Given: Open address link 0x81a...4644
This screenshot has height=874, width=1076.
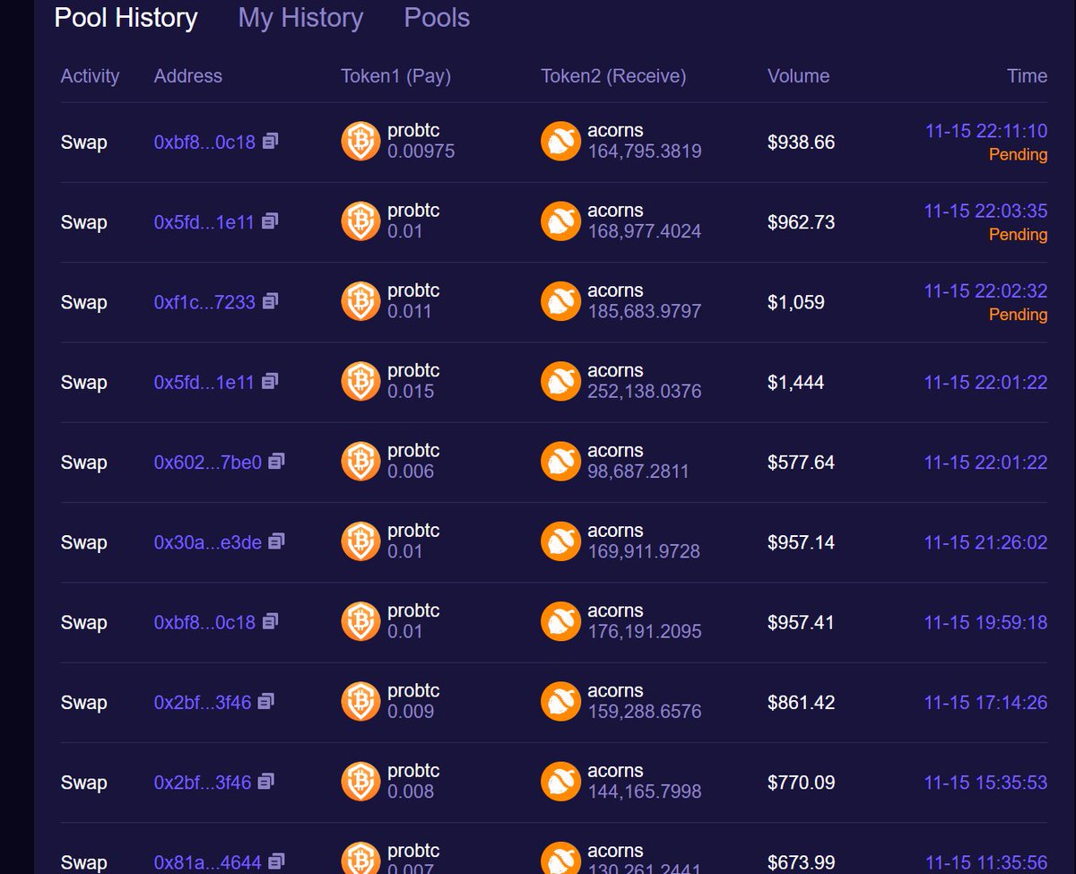Looking at the screenshot, I should (x=208, y=862).
